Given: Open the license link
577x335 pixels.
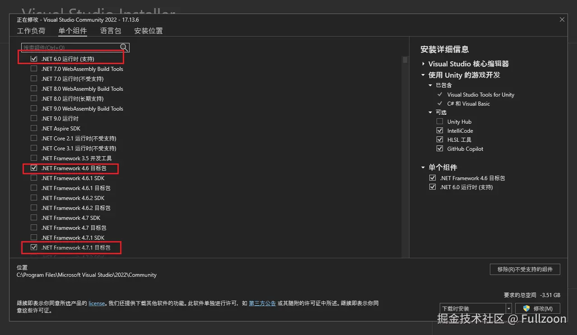Looking at the screenshot, I should [x=97, y=303].
